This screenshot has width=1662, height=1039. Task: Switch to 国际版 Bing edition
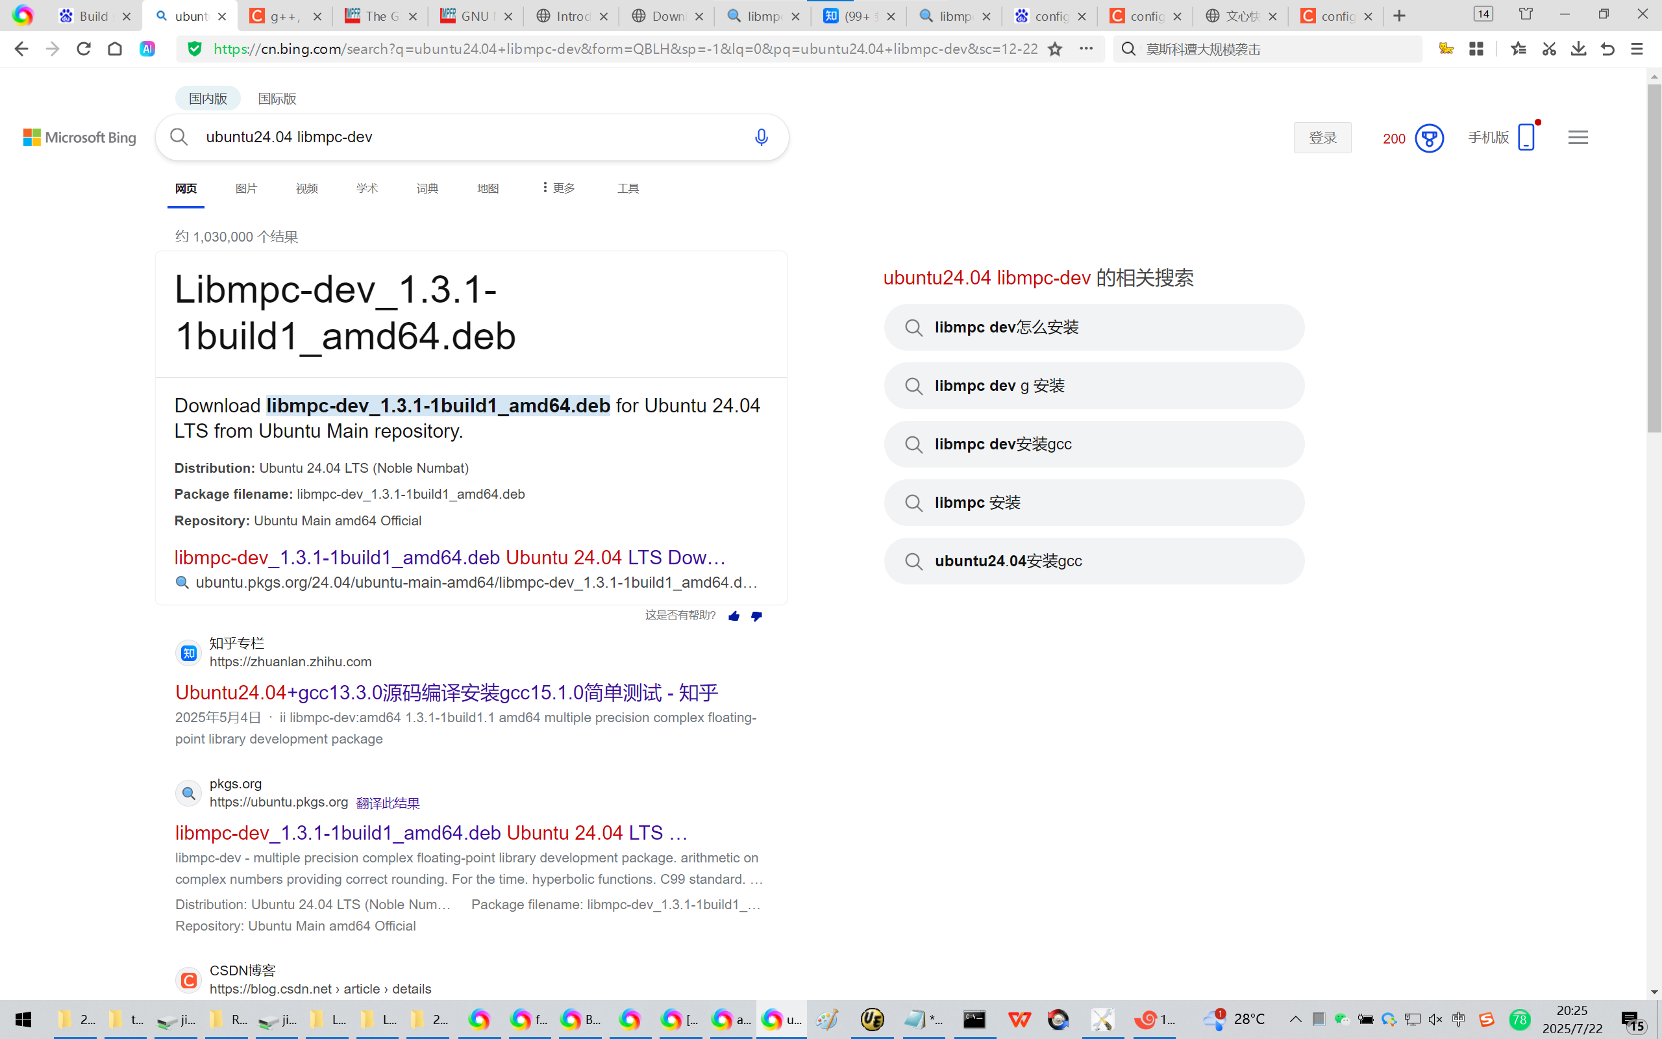click(277, 98)
